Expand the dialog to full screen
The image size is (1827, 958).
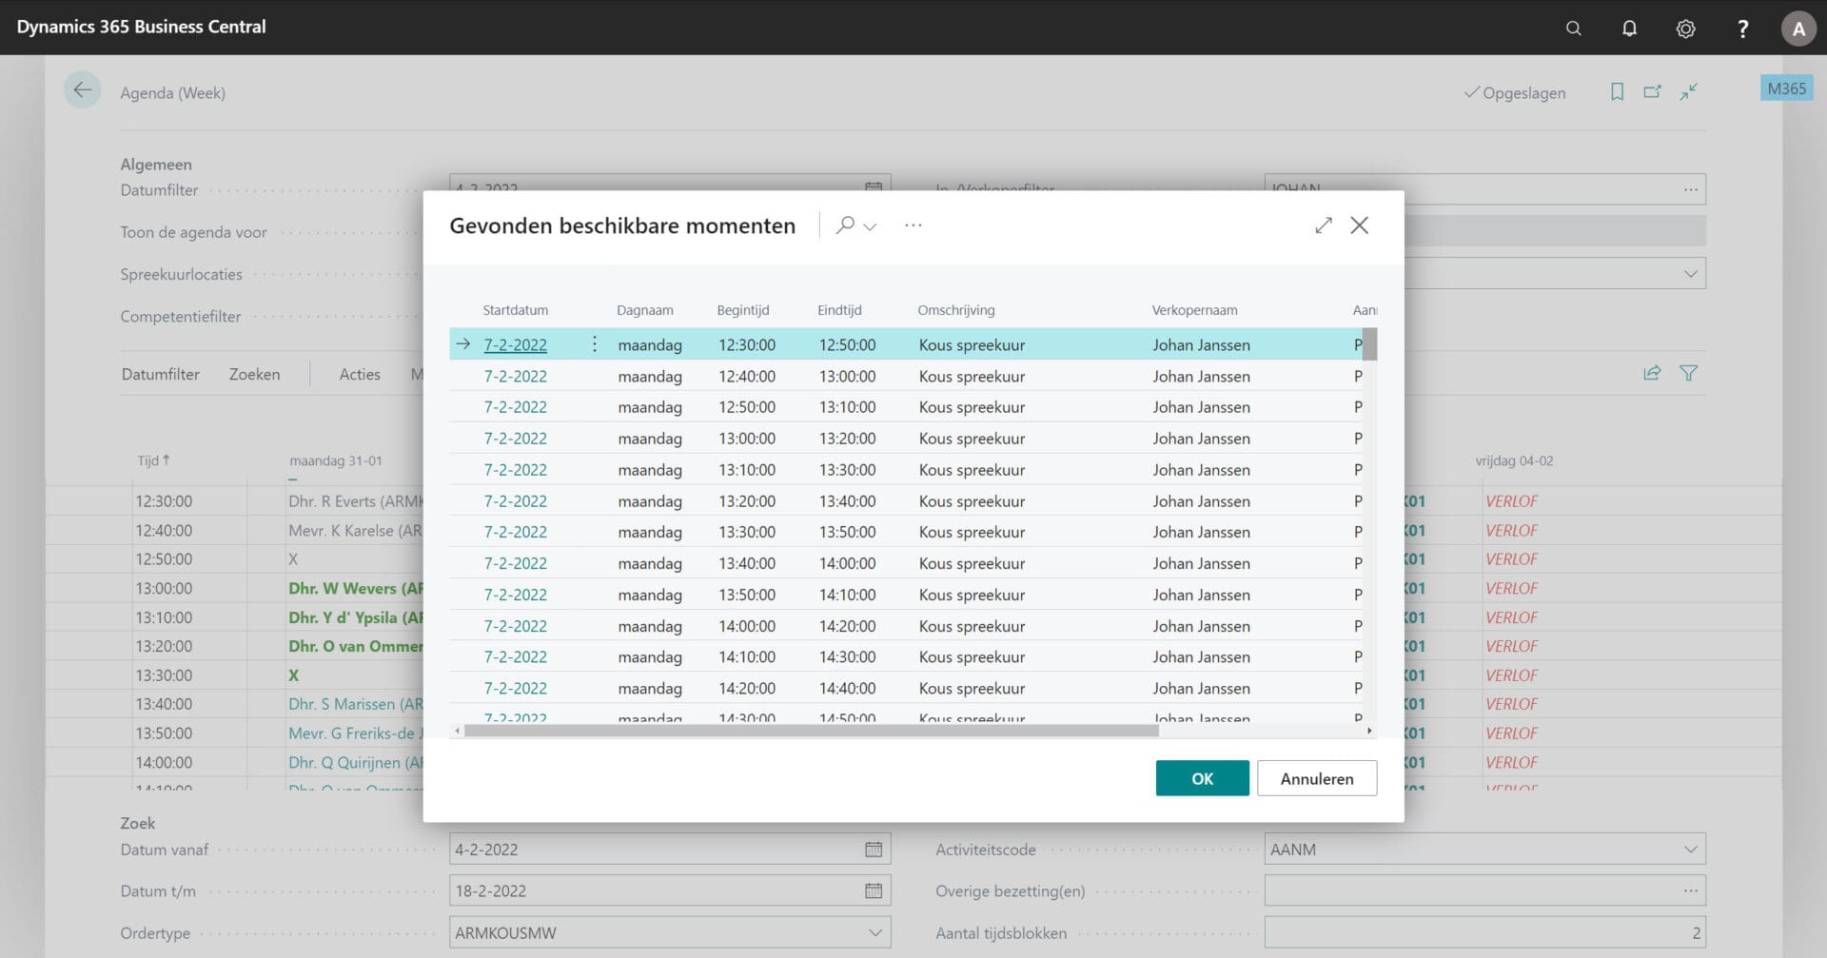(x=1324, y=225)
